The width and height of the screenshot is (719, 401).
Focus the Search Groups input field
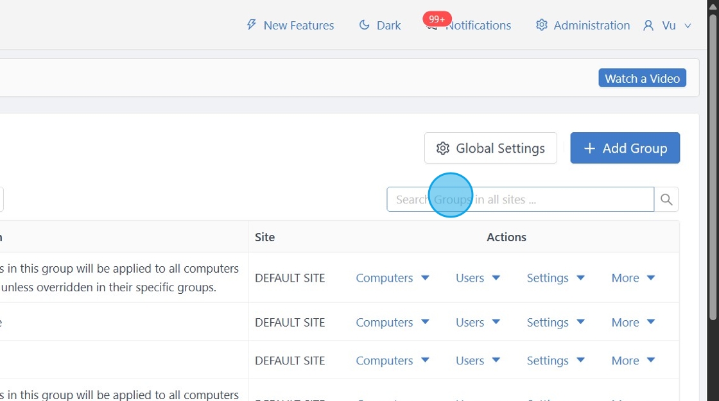(x=521, y=200)
